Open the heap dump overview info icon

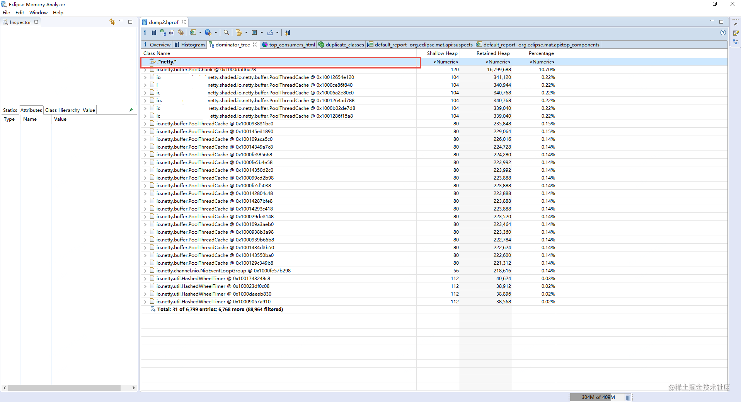tap(145, 33)
